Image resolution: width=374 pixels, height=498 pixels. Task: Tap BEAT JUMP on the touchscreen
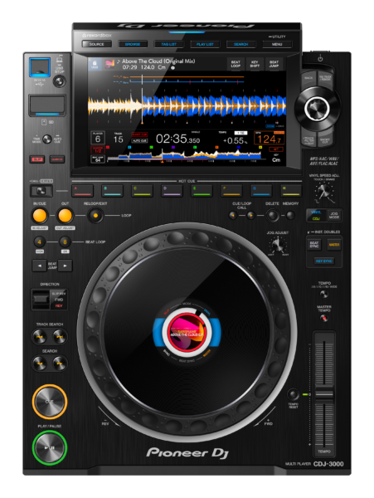(x=274, y=64)
